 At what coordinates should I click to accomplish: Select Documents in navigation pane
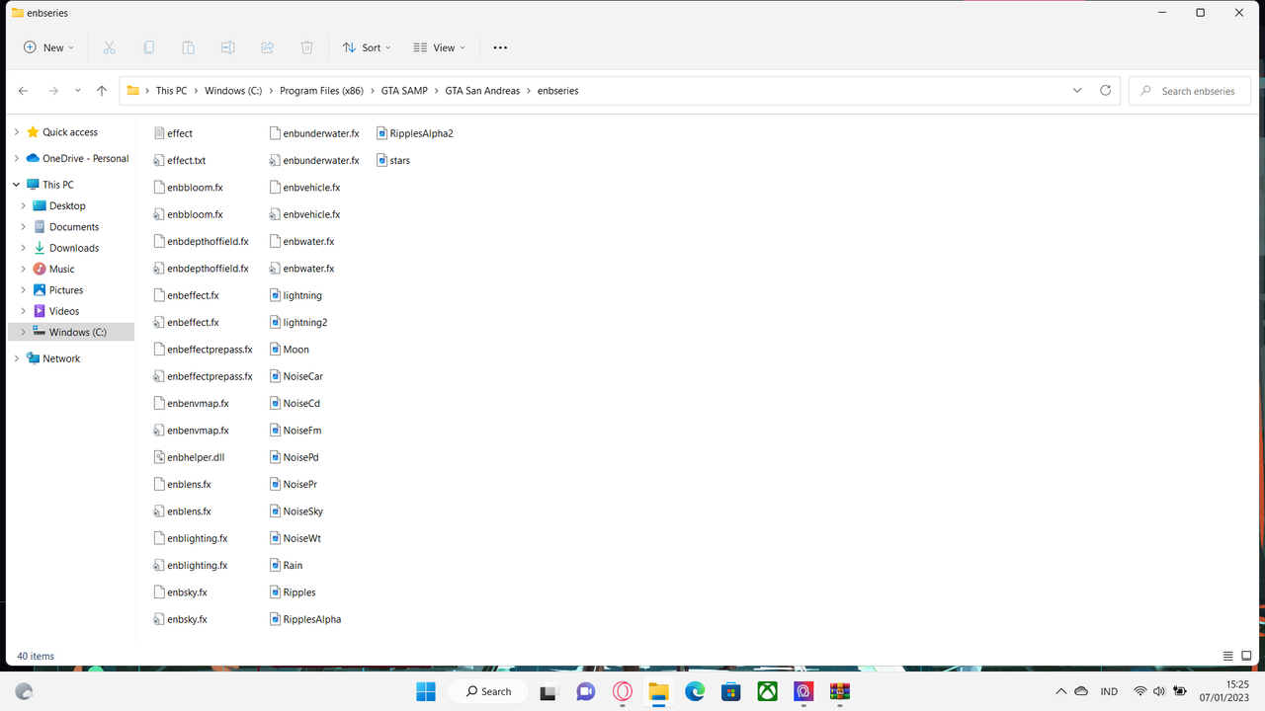(x=74, y=227)
